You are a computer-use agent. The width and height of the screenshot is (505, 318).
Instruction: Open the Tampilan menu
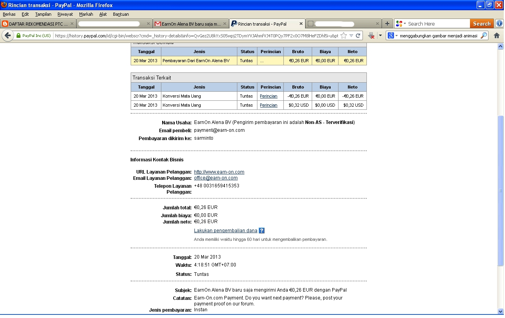(43, 14)
